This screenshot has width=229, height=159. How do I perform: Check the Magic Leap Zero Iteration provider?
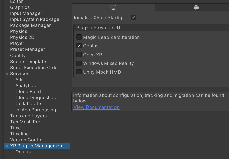[x=79, y=37]
